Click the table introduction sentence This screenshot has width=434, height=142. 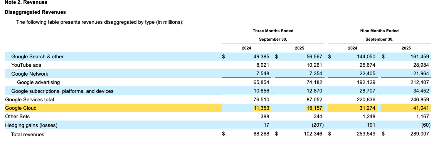tap(100, 22)
